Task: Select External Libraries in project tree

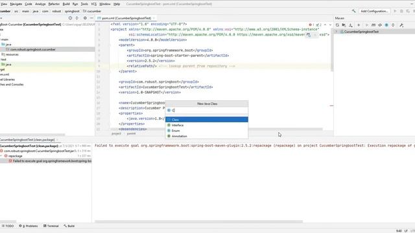Action: (x=7, y=80)
